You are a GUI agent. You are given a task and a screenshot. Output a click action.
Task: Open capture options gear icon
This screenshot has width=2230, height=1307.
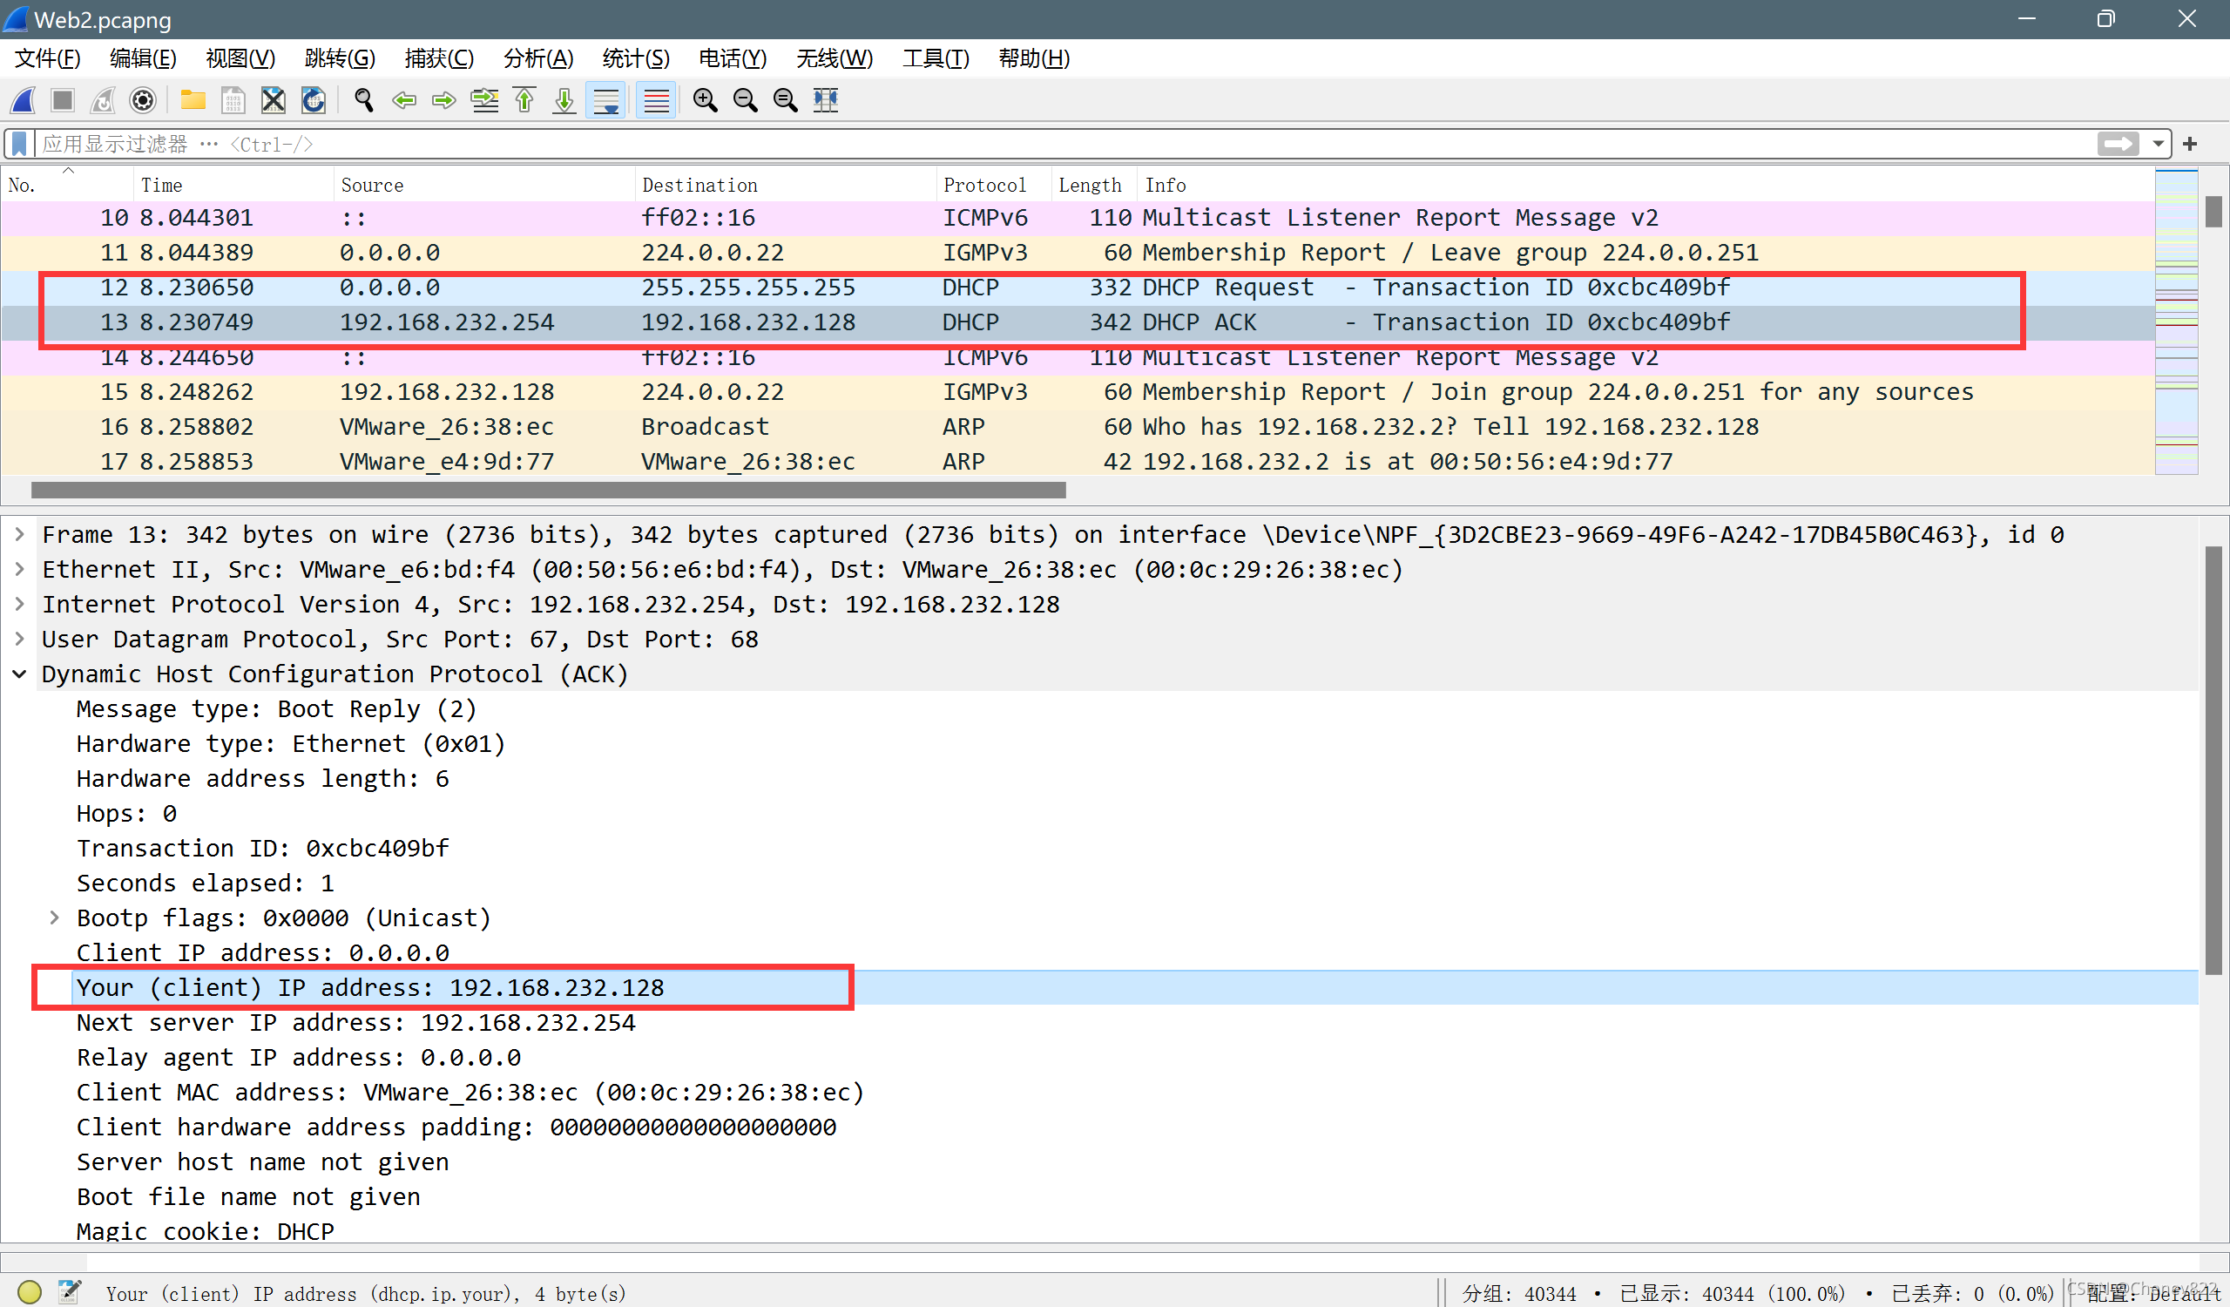[x=143, y=100]
